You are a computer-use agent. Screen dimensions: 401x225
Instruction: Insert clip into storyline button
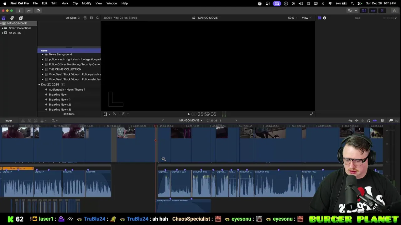click(29, 121)
